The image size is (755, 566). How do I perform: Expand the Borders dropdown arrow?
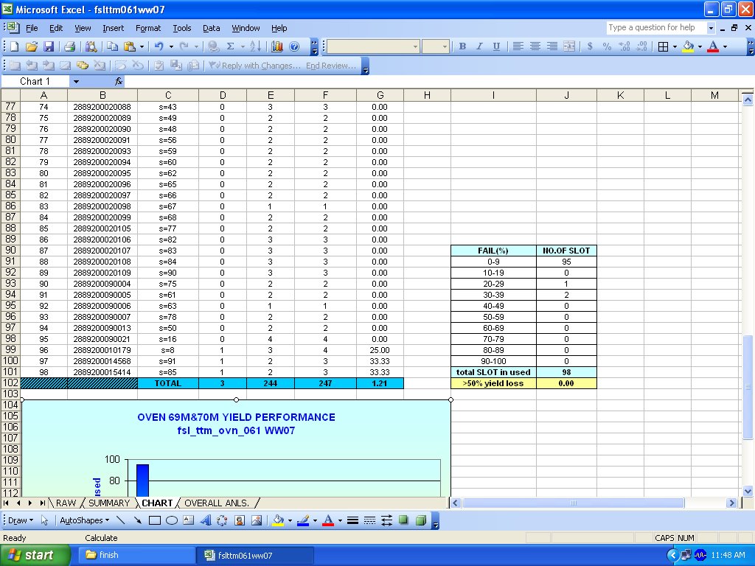click(675, 46)
